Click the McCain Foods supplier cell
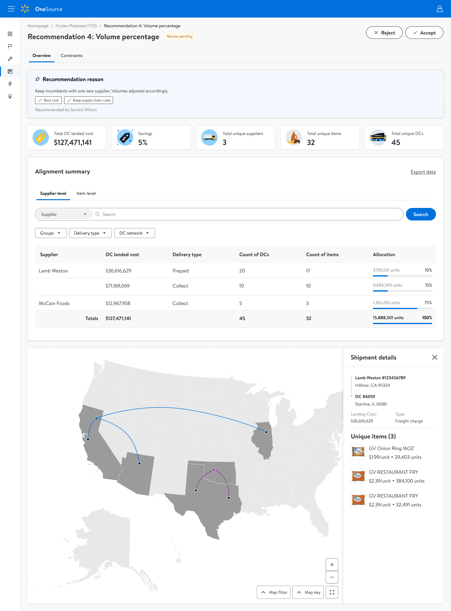The width and height of the screenshot is (451, 611). click(54, 303)
